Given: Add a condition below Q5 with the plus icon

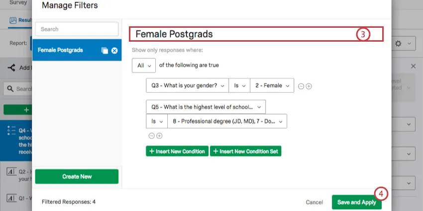Looking at the screenshot, I should coord(159,136).
